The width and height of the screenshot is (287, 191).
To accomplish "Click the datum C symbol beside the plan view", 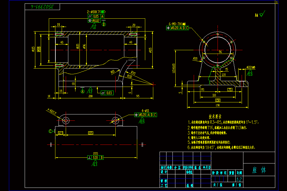I will pos(50,131).
